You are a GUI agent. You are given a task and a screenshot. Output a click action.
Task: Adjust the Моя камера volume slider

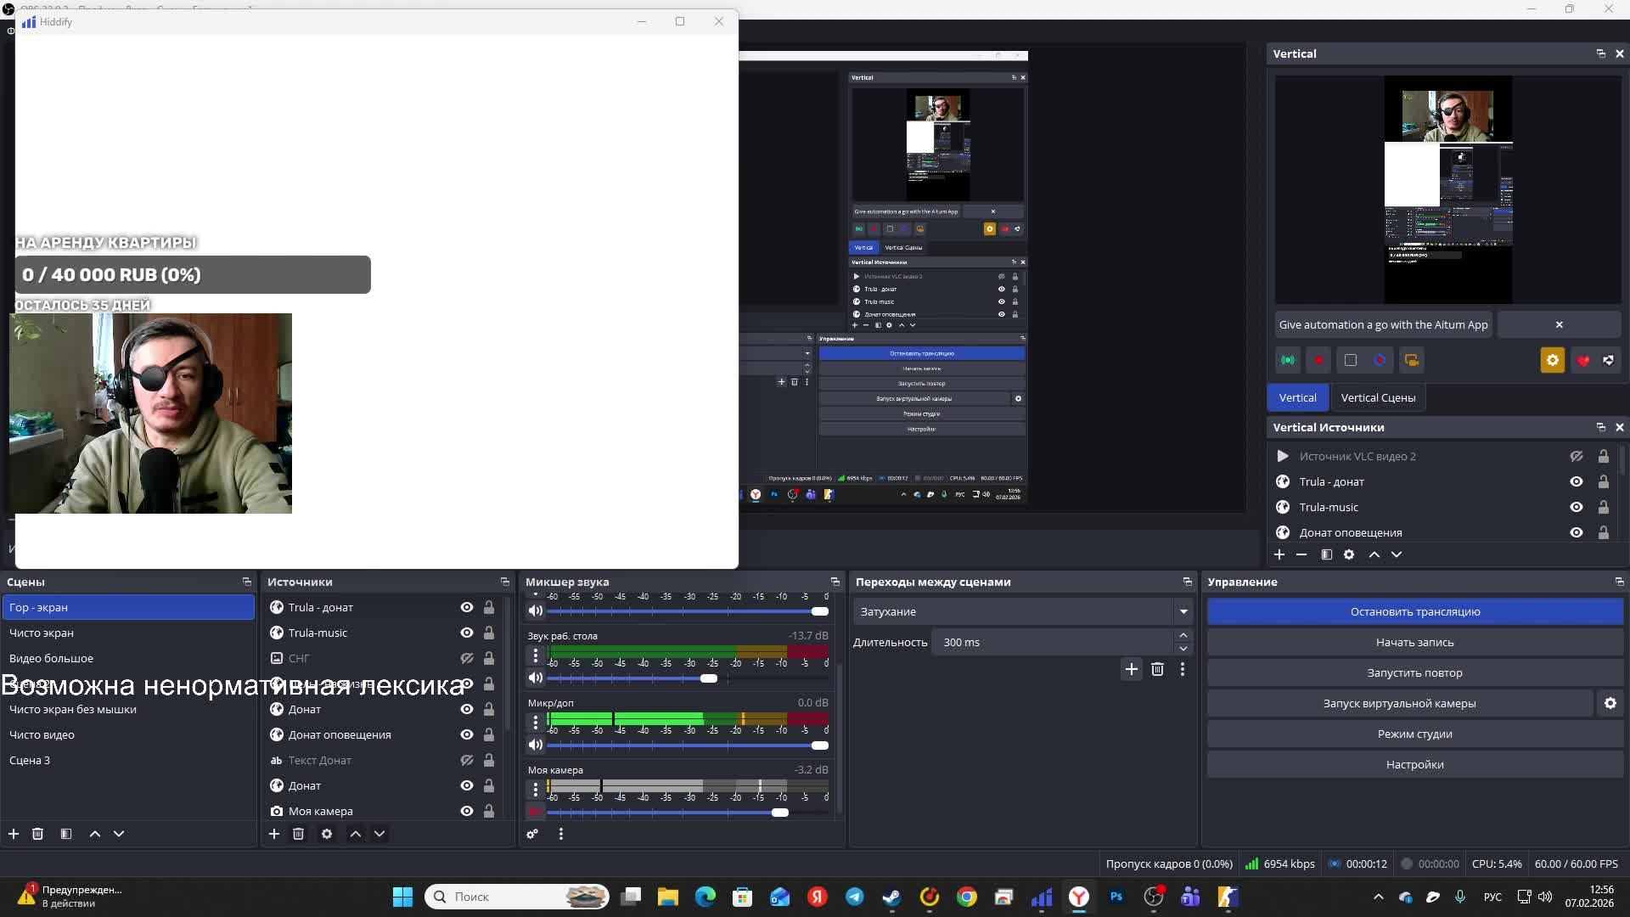pyautogui.click(x=779, y=813)
